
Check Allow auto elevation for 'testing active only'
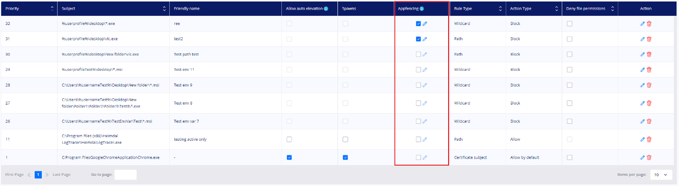pyautogui.click(x=289, y=139)
